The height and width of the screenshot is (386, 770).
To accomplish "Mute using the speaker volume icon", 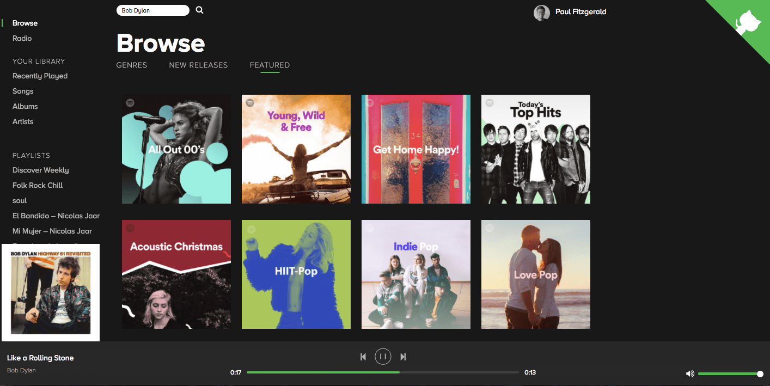I will click(690, 373).
